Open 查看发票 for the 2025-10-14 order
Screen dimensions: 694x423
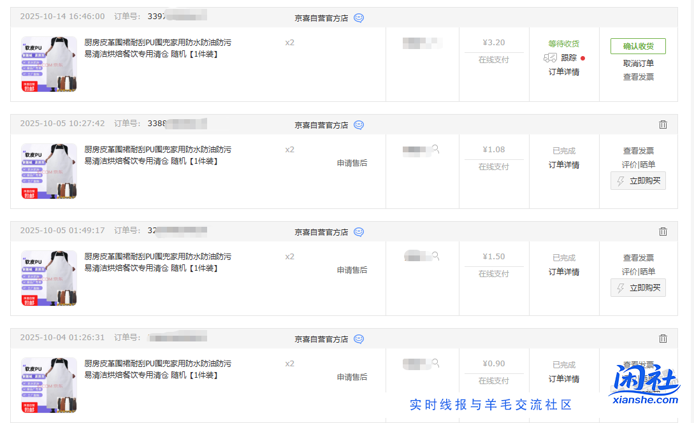coord(638,76)
